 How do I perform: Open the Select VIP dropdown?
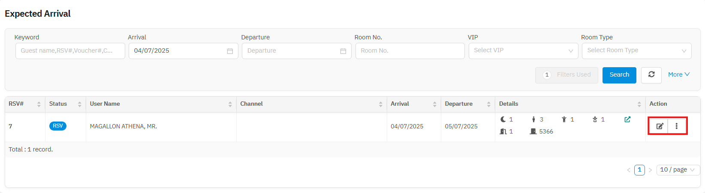click(x=523, y=50)
